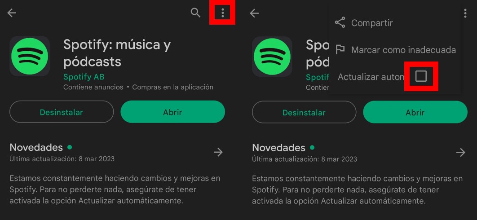Screen dimensions: 477x220
Task: Tap Spotify app logo in left screen
Action: coord(30,56)
